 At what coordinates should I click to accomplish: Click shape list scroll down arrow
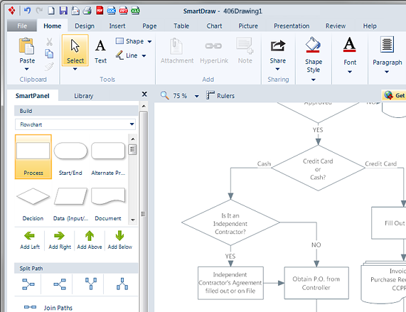pyautogui.click(x=133, y=220)
